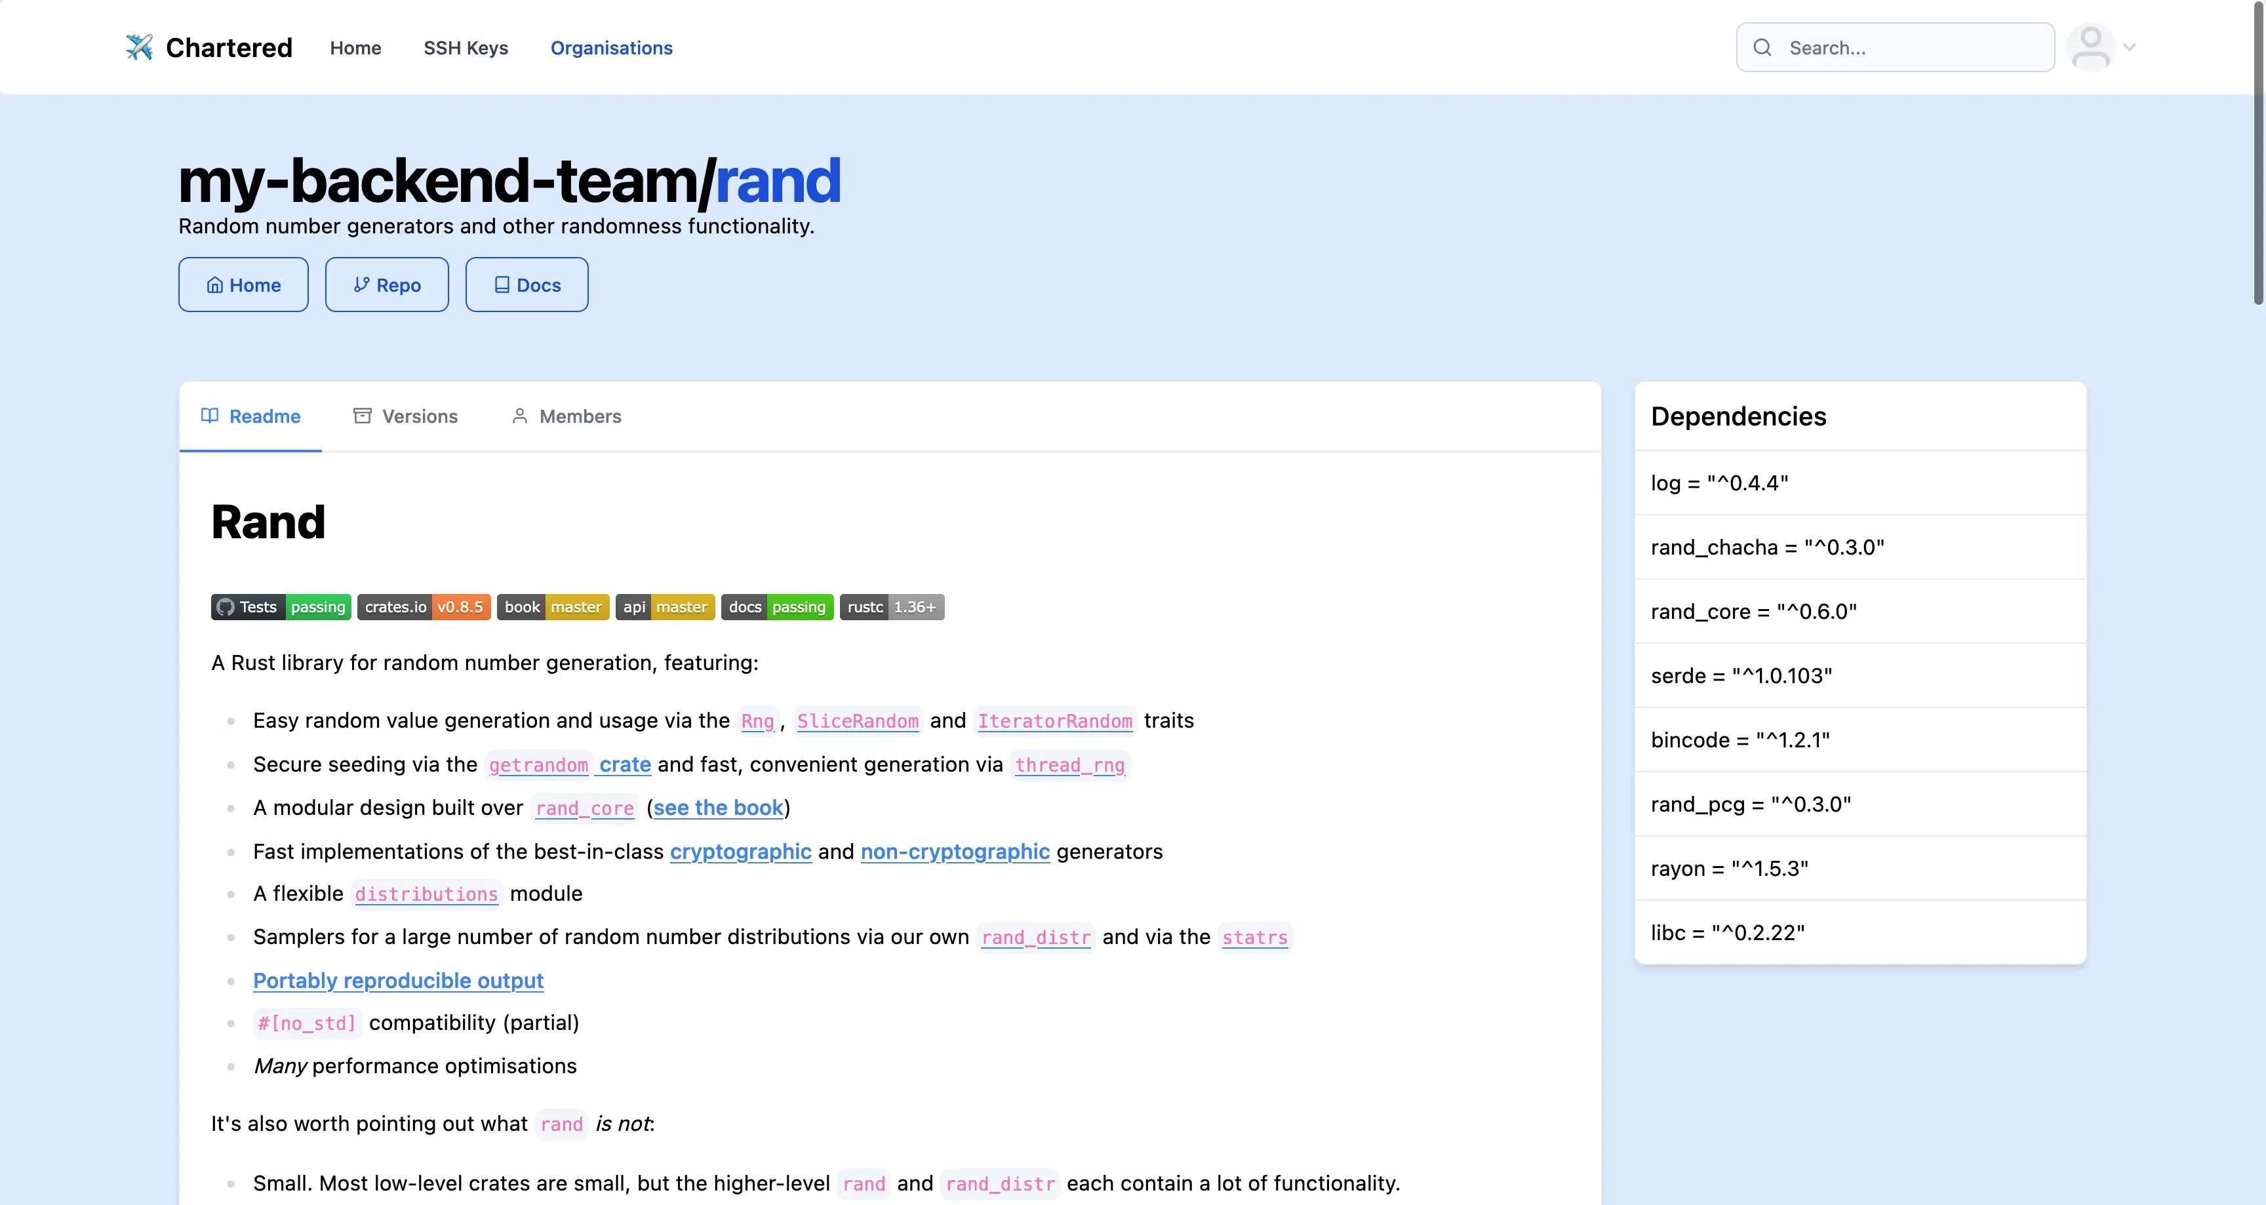Image resolution: width=2266 pixels, height=1205 pixels.
Task: Open the 'see the book' link
Action: pyautogui.click(x=718, y=808)
